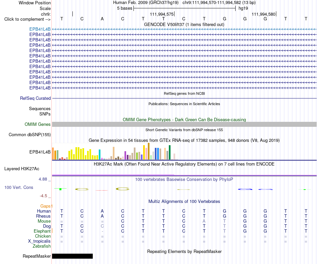Screen dimensions: 317x264
Task: Click 'Multiz Alignments of 100 Vertebrates' title
Action: (x=184, y=201)
